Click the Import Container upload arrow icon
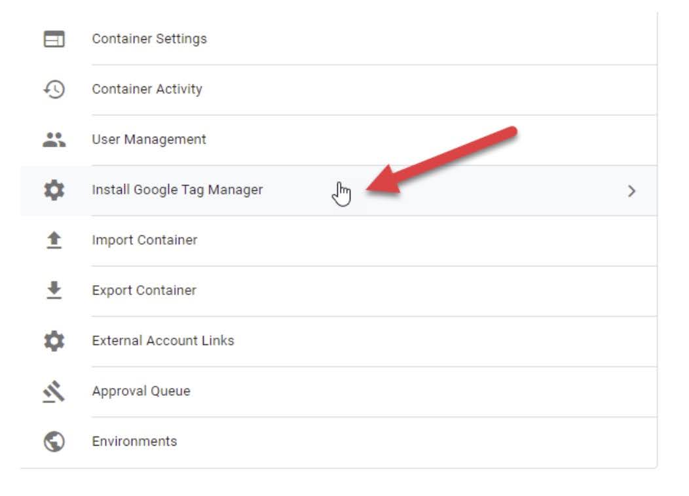This screenshot has width=689, height=496. click(54, 240)
